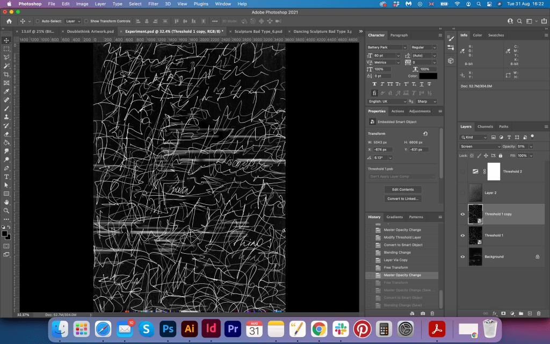Select the Eyedropper tool in toolbar

[x=6, y=91]
